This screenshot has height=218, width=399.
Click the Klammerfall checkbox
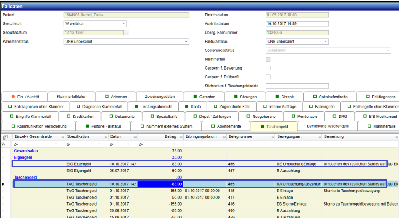[x=268, y=59]
